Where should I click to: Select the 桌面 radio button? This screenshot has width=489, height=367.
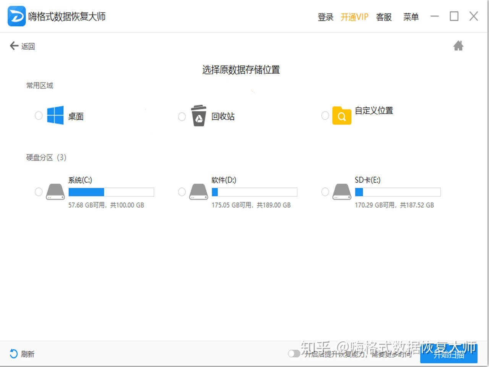pos(38,115)
